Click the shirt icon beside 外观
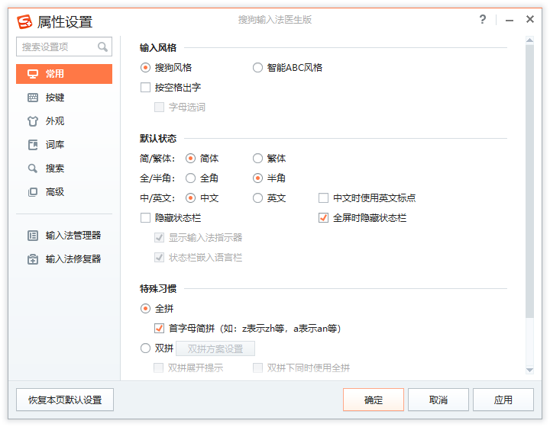The image size is (550, 427). (x=33, y=121)
